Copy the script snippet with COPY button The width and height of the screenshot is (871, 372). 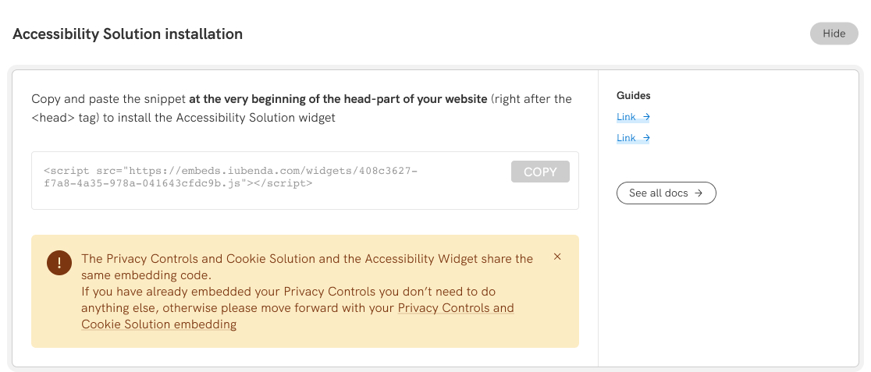(540, 172)
